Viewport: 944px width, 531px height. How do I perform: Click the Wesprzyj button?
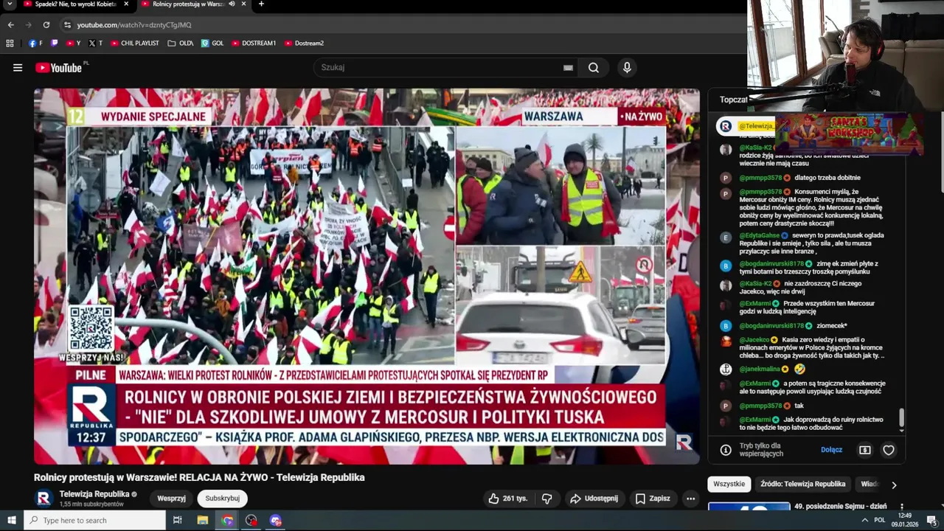coord(171,499)
